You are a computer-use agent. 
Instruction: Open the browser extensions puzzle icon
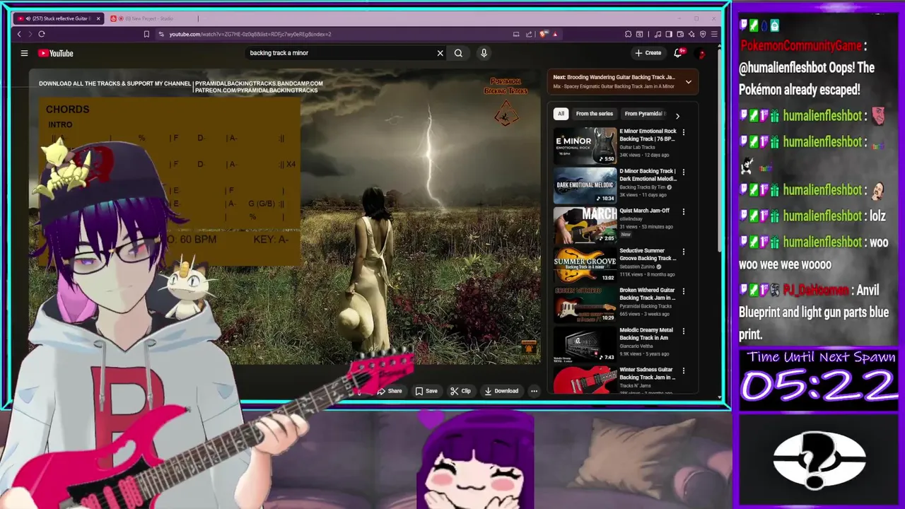pos(628,34)
